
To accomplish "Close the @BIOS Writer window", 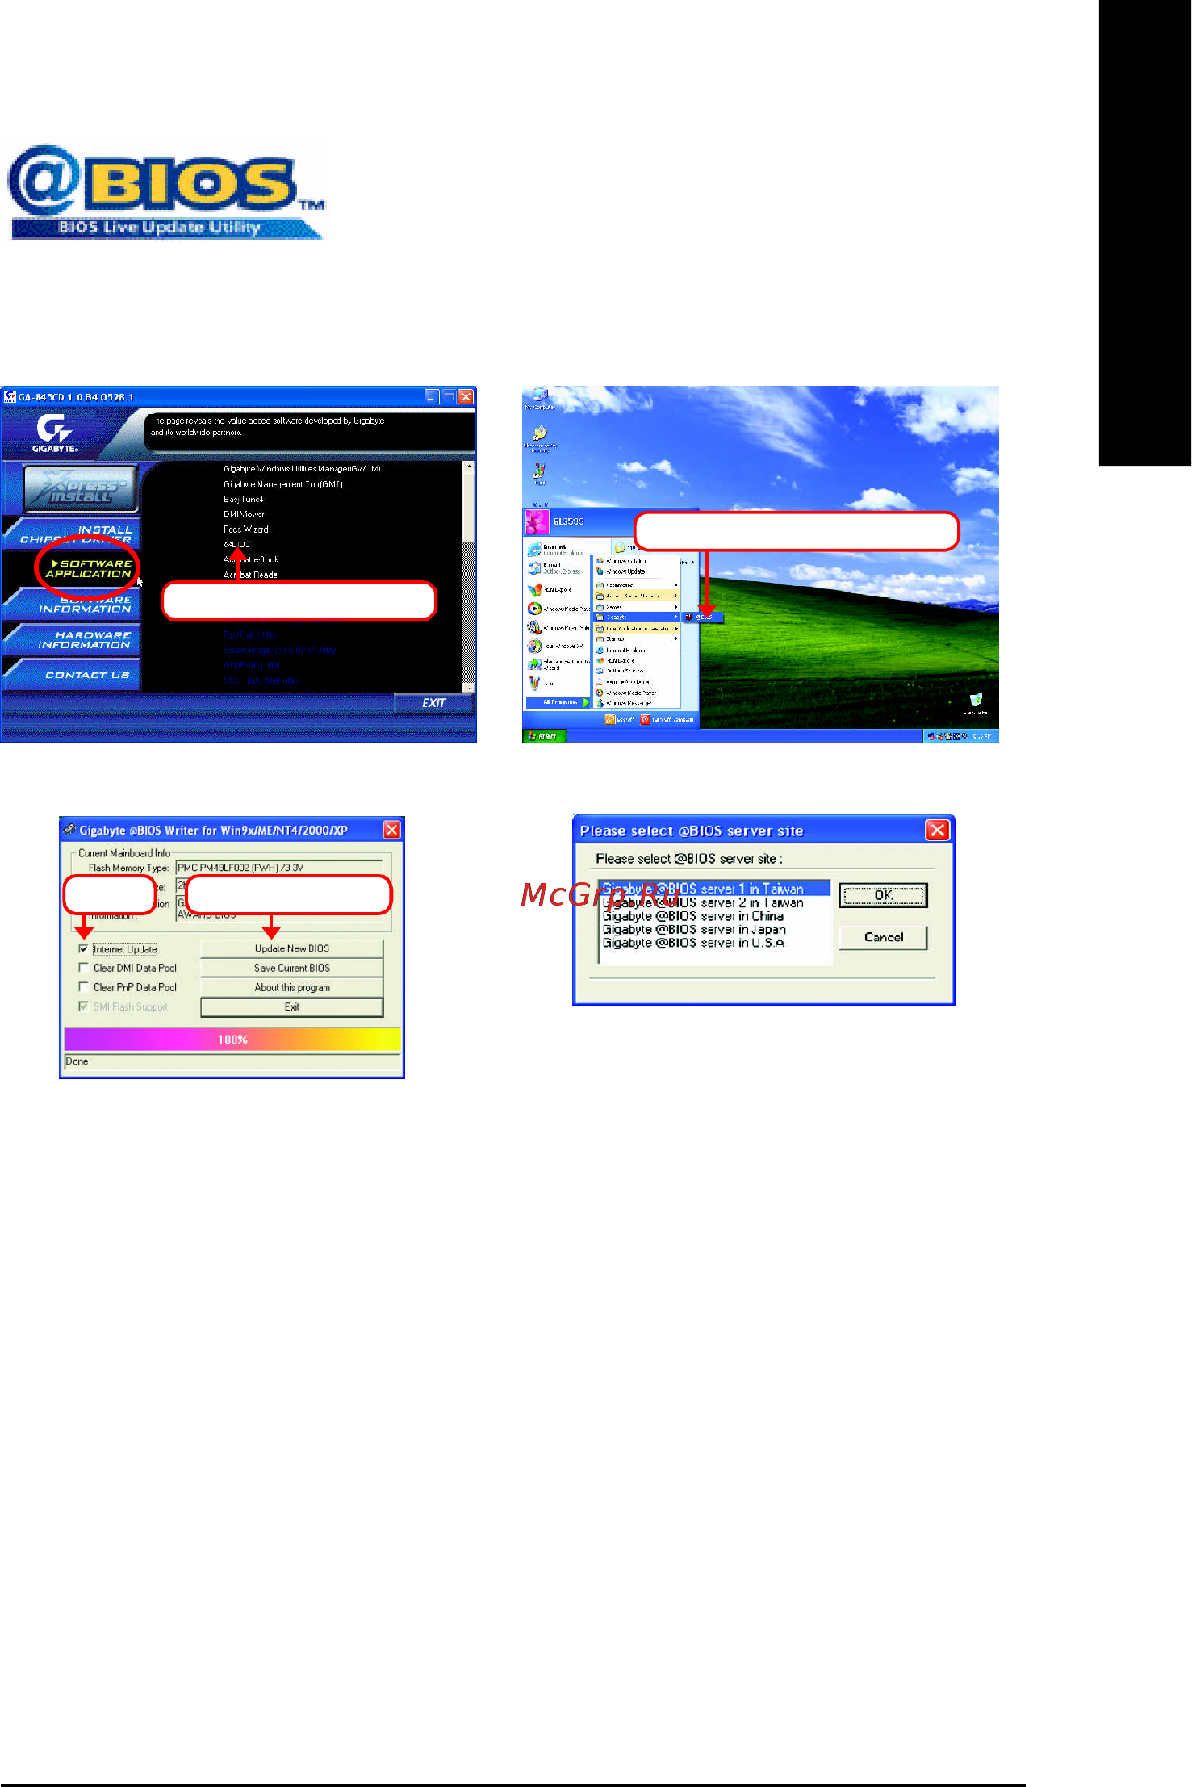I will (391, 830).
